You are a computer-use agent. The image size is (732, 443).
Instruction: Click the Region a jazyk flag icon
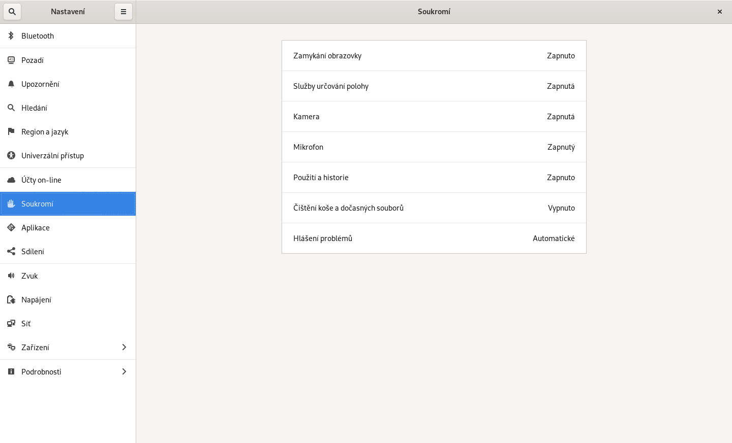11,131
